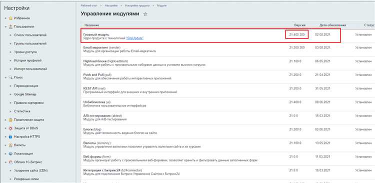Go to Настройки breadcrumb
This screenshot has width=375, height=183.
pyautogui.click(x=111, y=5)
